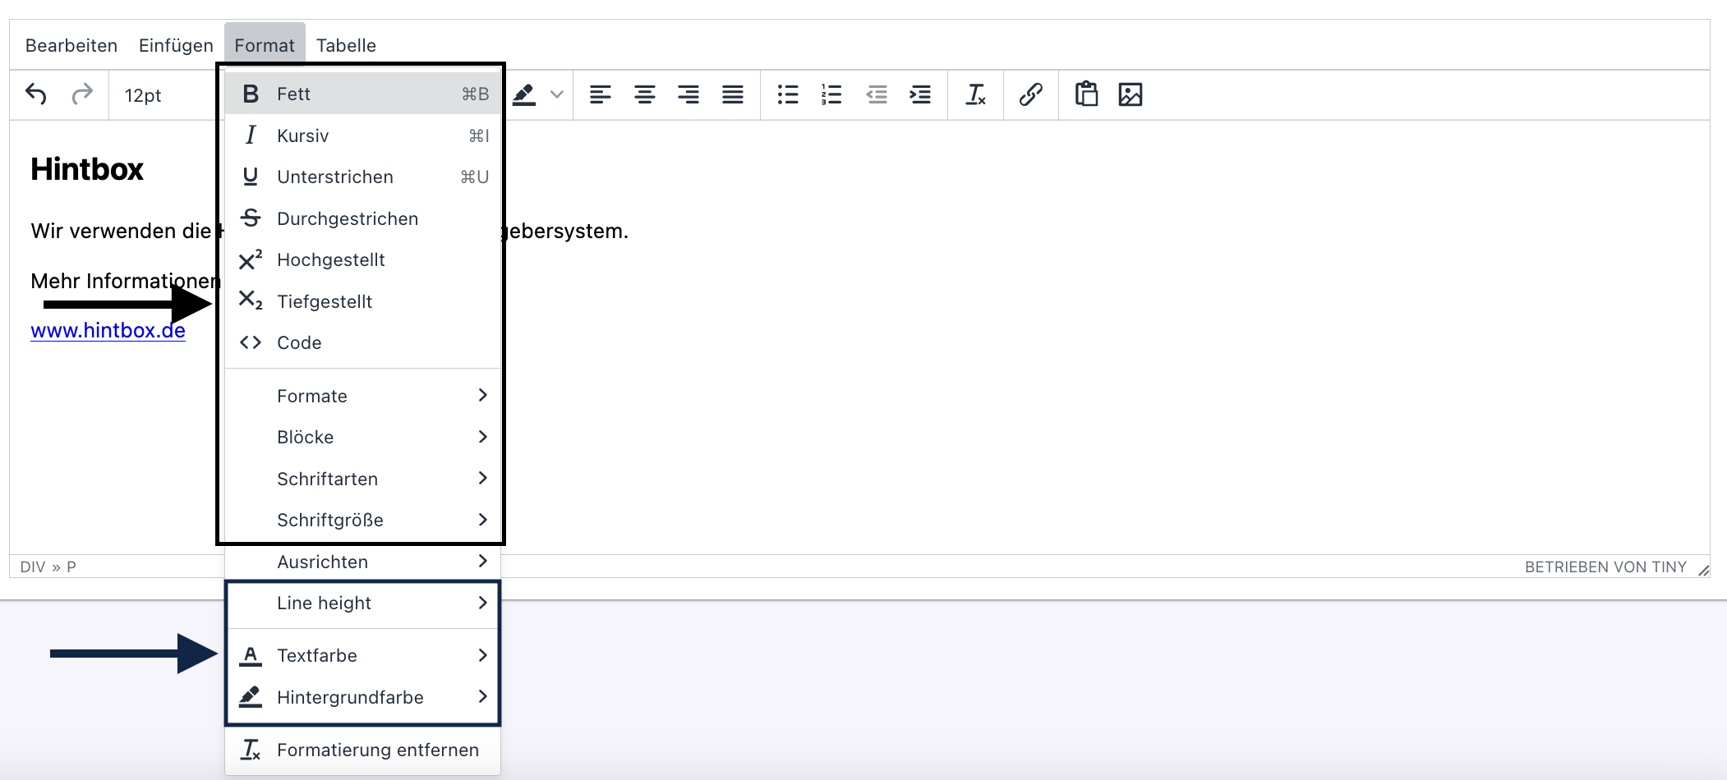Open the Textfarbe color submenu

[x=362, y=655]
